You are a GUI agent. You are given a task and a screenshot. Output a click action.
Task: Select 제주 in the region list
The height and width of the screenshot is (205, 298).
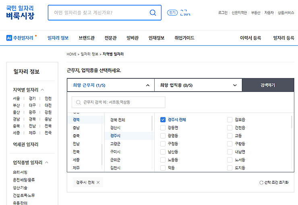76,168
